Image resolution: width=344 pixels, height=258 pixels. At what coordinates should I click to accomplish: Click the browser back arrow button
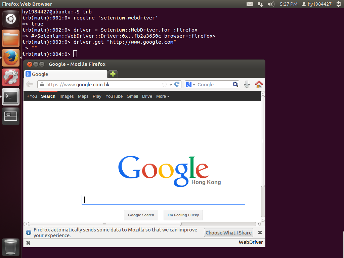click(x=30, y=84)
